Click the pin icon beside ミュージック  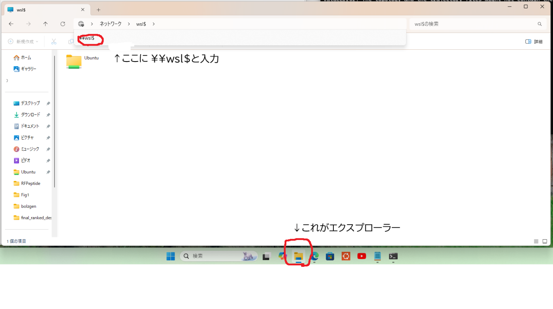point(48,149)
